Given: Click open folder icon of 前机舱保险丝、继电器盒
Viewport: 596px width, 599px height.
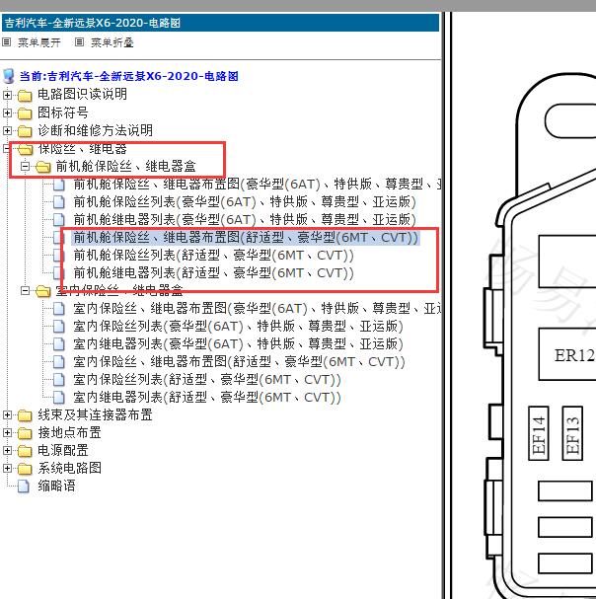Looking at the screenshot, I should click(42, 167).
